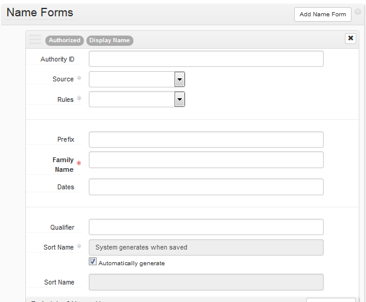Click the Sort Name field showing 'System generates when saved'

click(206, 248)
